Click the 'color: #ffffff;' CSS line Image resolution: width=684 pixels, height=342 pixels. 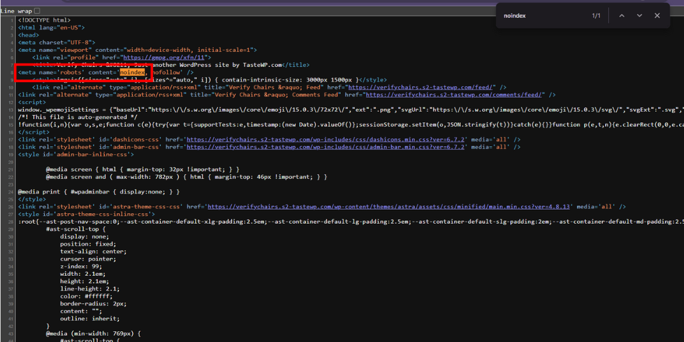[x=87, y=296]
